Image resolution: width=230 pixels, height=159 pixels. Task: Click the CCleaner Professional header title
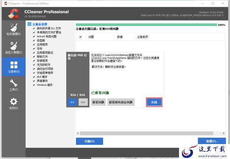pos(46,12)
